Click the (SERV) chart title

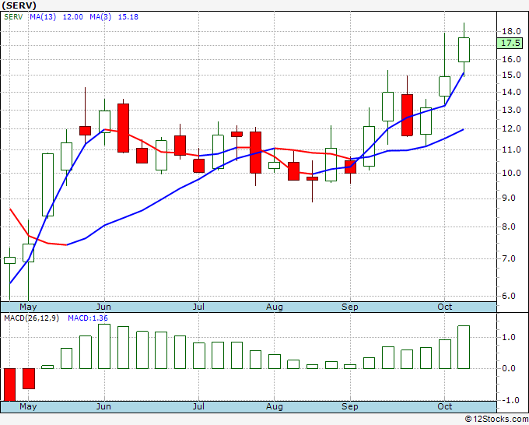pyautogui.click(x=19, y=5)
